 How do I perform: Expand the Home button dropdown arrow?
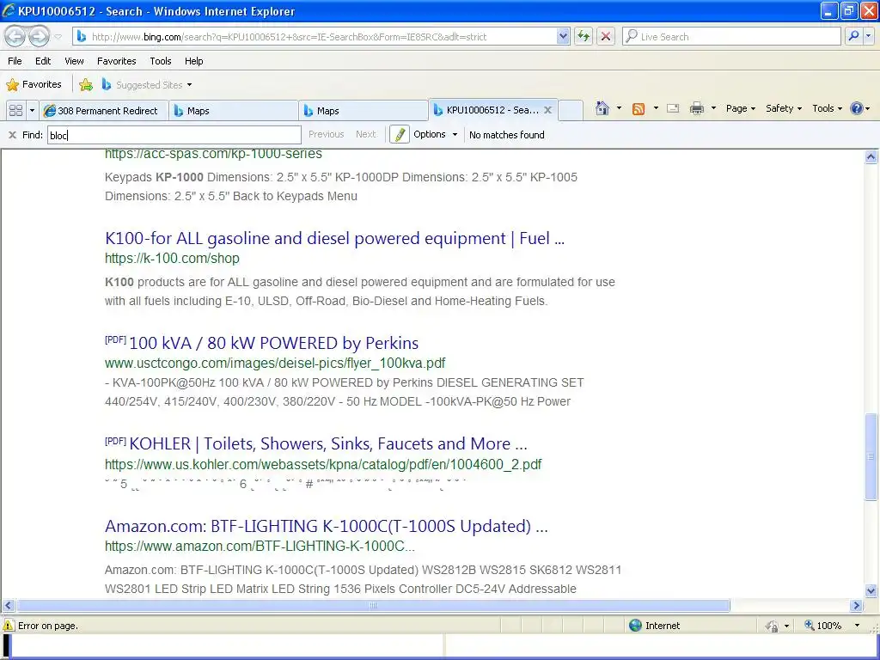click(619, 108)
